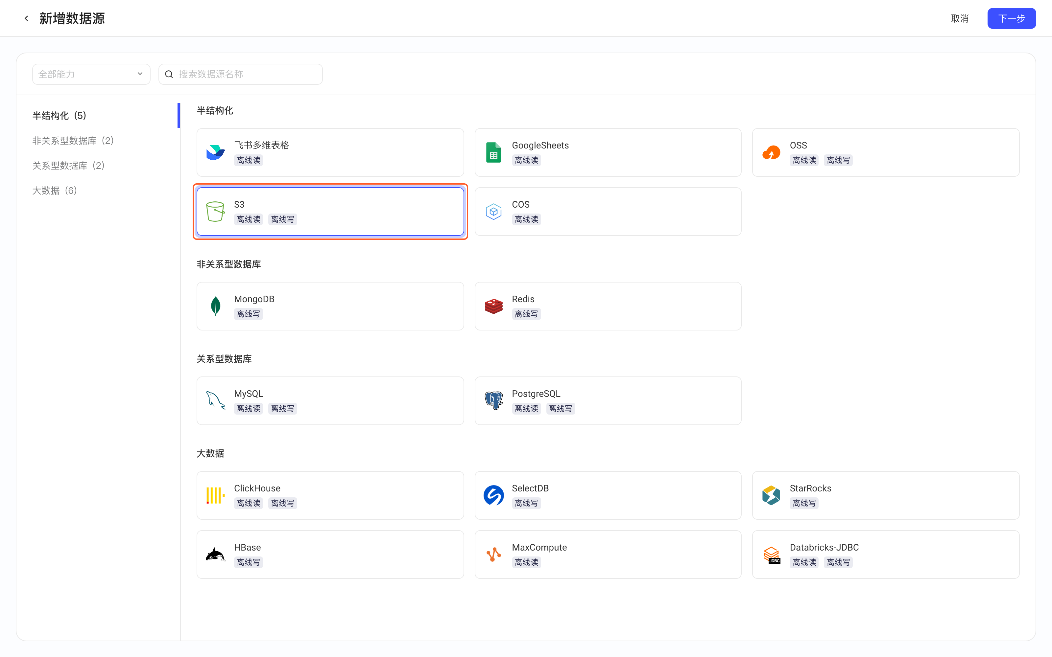Click the back arrow beside 新增数据源
The width and height of the screenshot is (1052, 657).
27,18
